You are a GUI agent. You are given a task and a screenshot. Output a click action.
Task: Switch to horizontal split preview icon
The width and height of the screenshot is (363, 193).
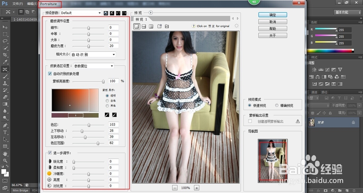144,26
